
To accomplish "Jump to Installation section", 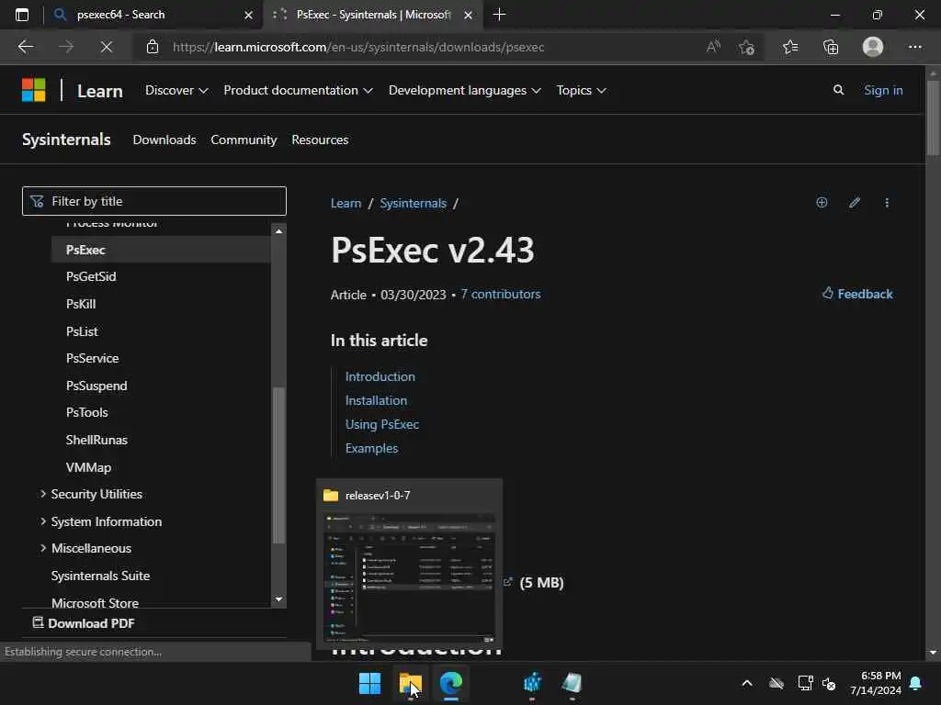I will pyautogui.click(x=376, y=400).
